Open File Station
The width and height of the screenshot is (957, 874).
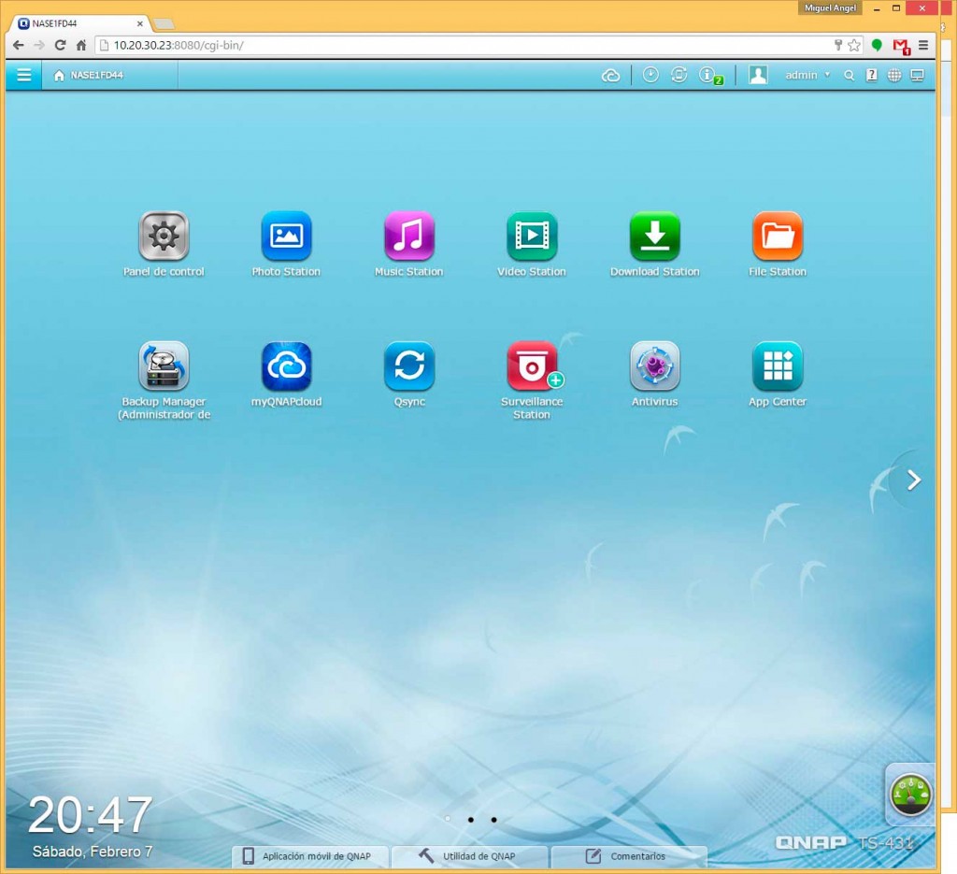(x=778, y=236)
